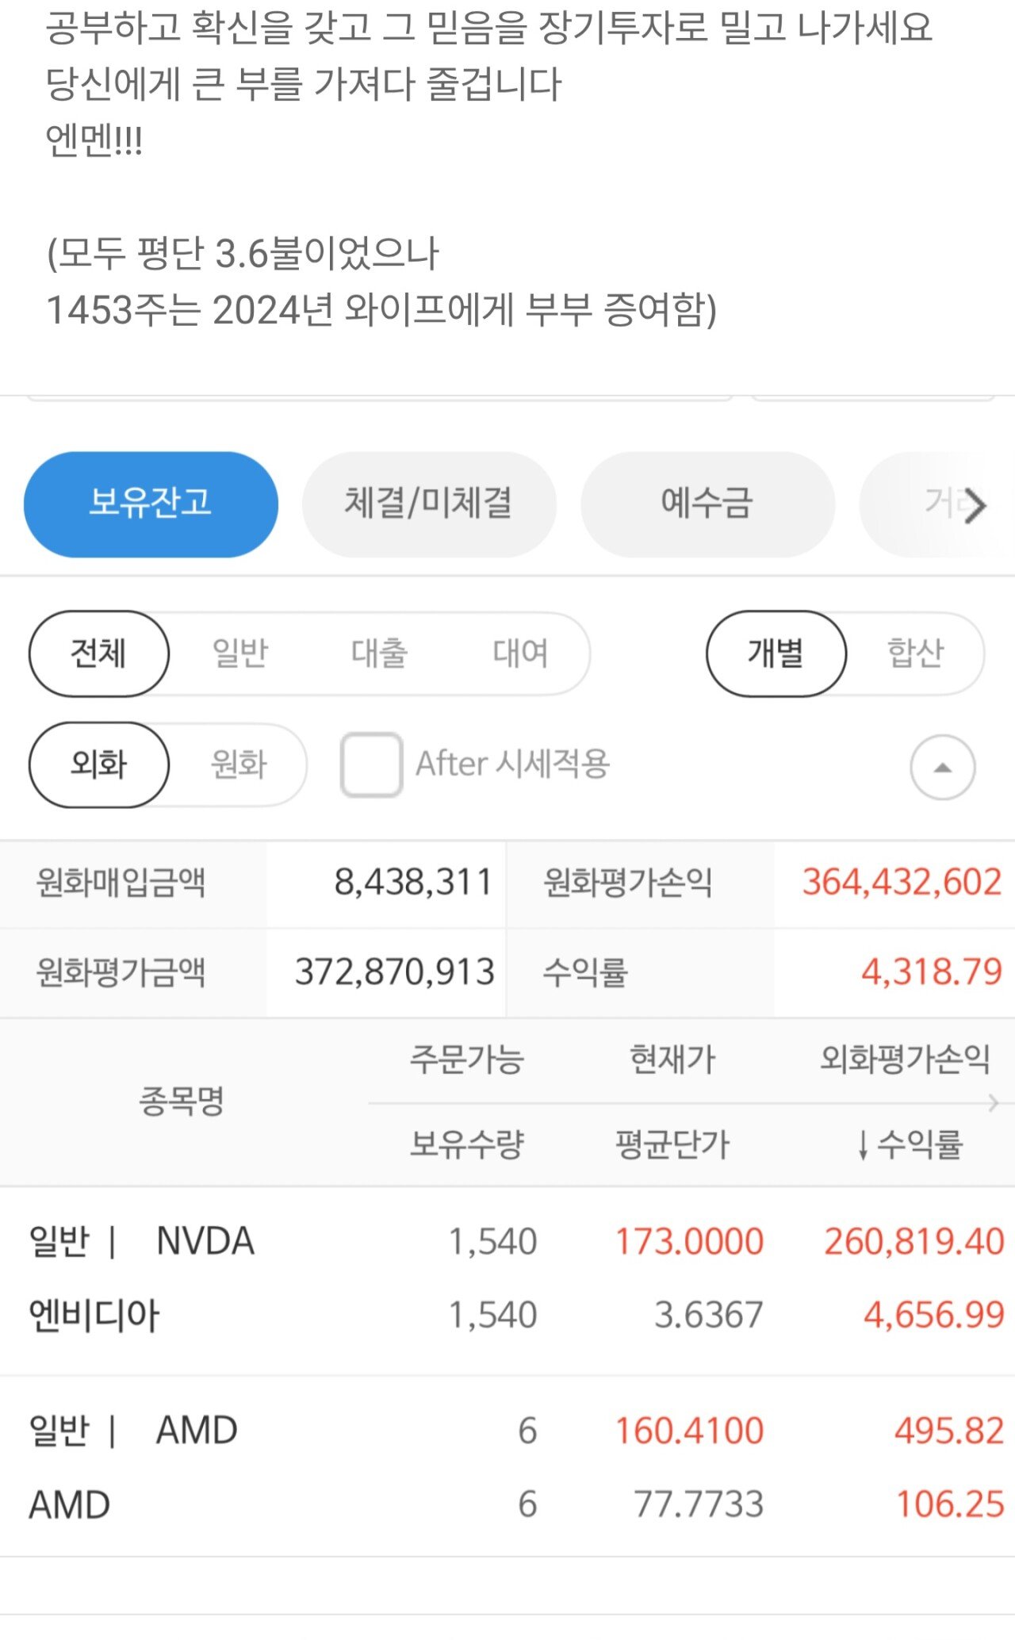Viewport: 1015px width, 1640px height.
Task: Click the 종목명 column header
Action: tap(182, 1101)
